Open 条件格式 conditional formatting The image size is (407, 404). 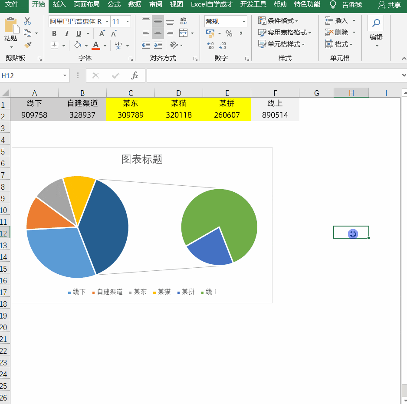coord(278,20)
